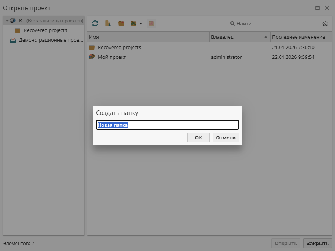335x251 pixels.
Task: Click the Последнее изменение column header
Action: click(298, 37)
